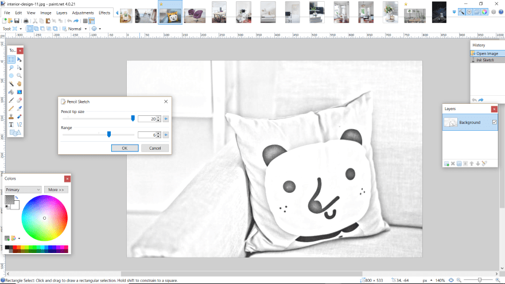Select the Rectangle Select tool in Tools panel
This screenshot has height=284, width=505.
pyautogui.click(x=11, y=59)
